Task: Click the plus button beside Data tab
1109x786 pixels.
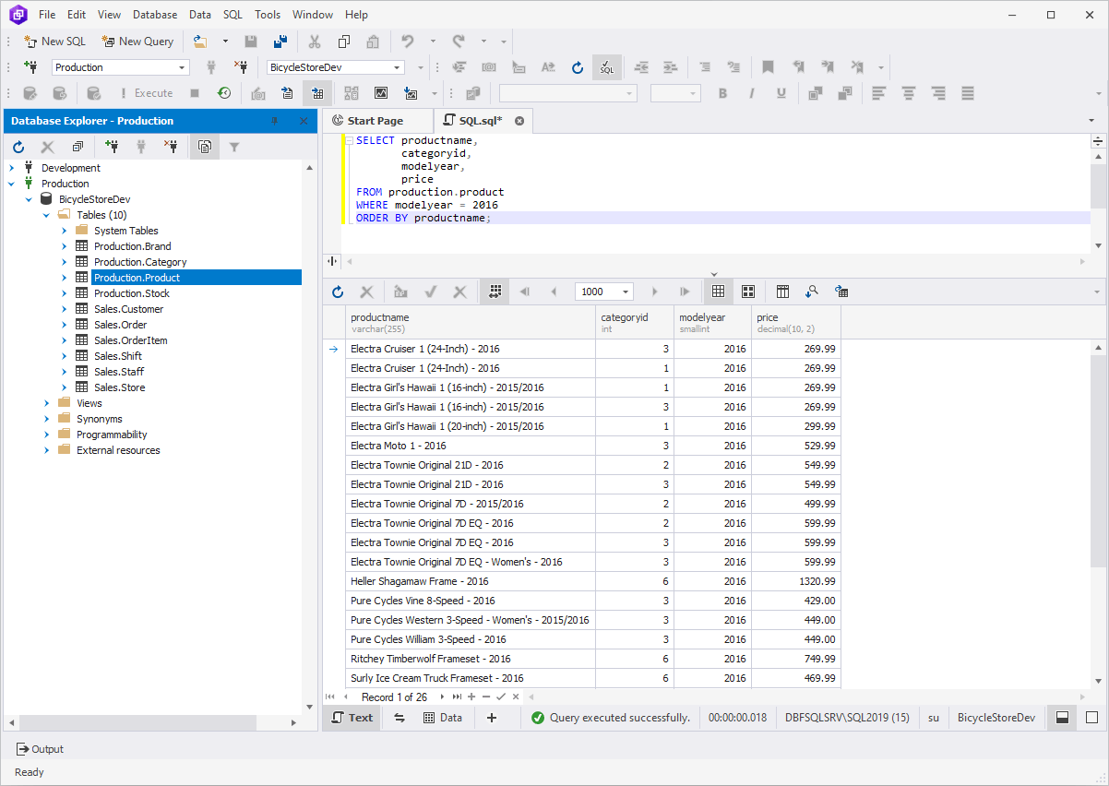Action: 491,718
